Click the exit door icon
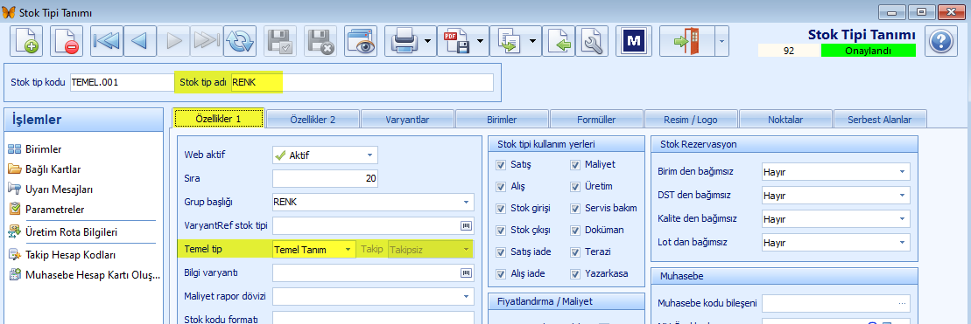The height and width of the screenshot is (324, 971). click(686, 42)
